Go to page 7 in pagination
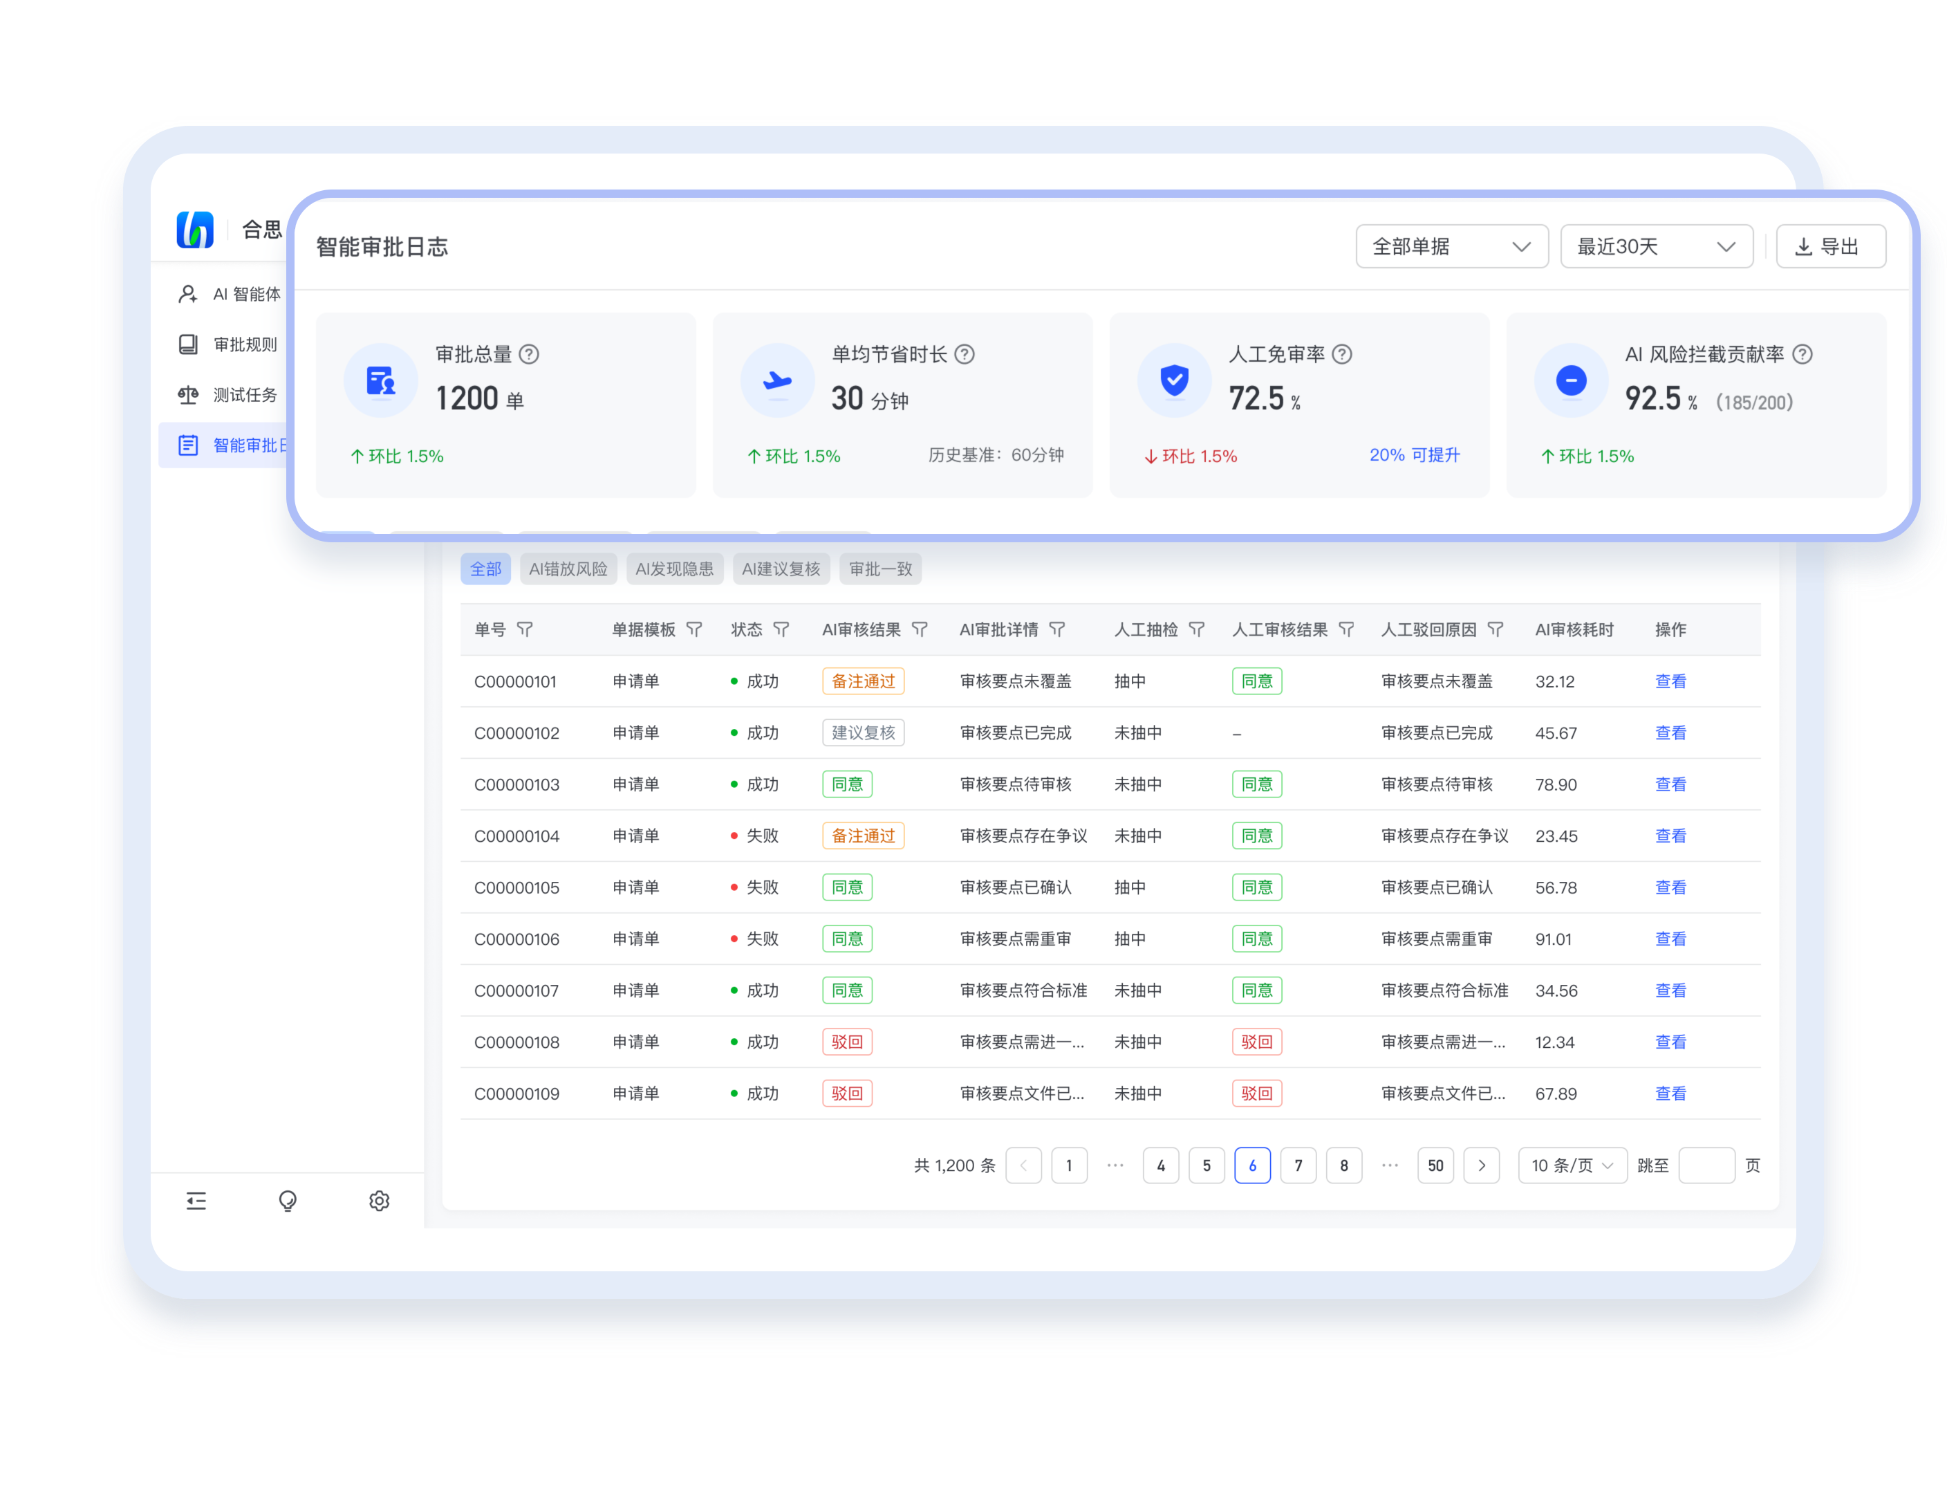Viewport: 1947px width, 1494px height. [1298, 1166]
